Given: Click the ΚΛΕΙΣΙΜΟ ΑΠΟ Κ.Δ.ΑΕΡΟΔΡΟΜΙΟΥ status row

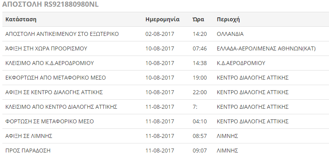Looking at the screenshot, I should click(x=50, y=63).
